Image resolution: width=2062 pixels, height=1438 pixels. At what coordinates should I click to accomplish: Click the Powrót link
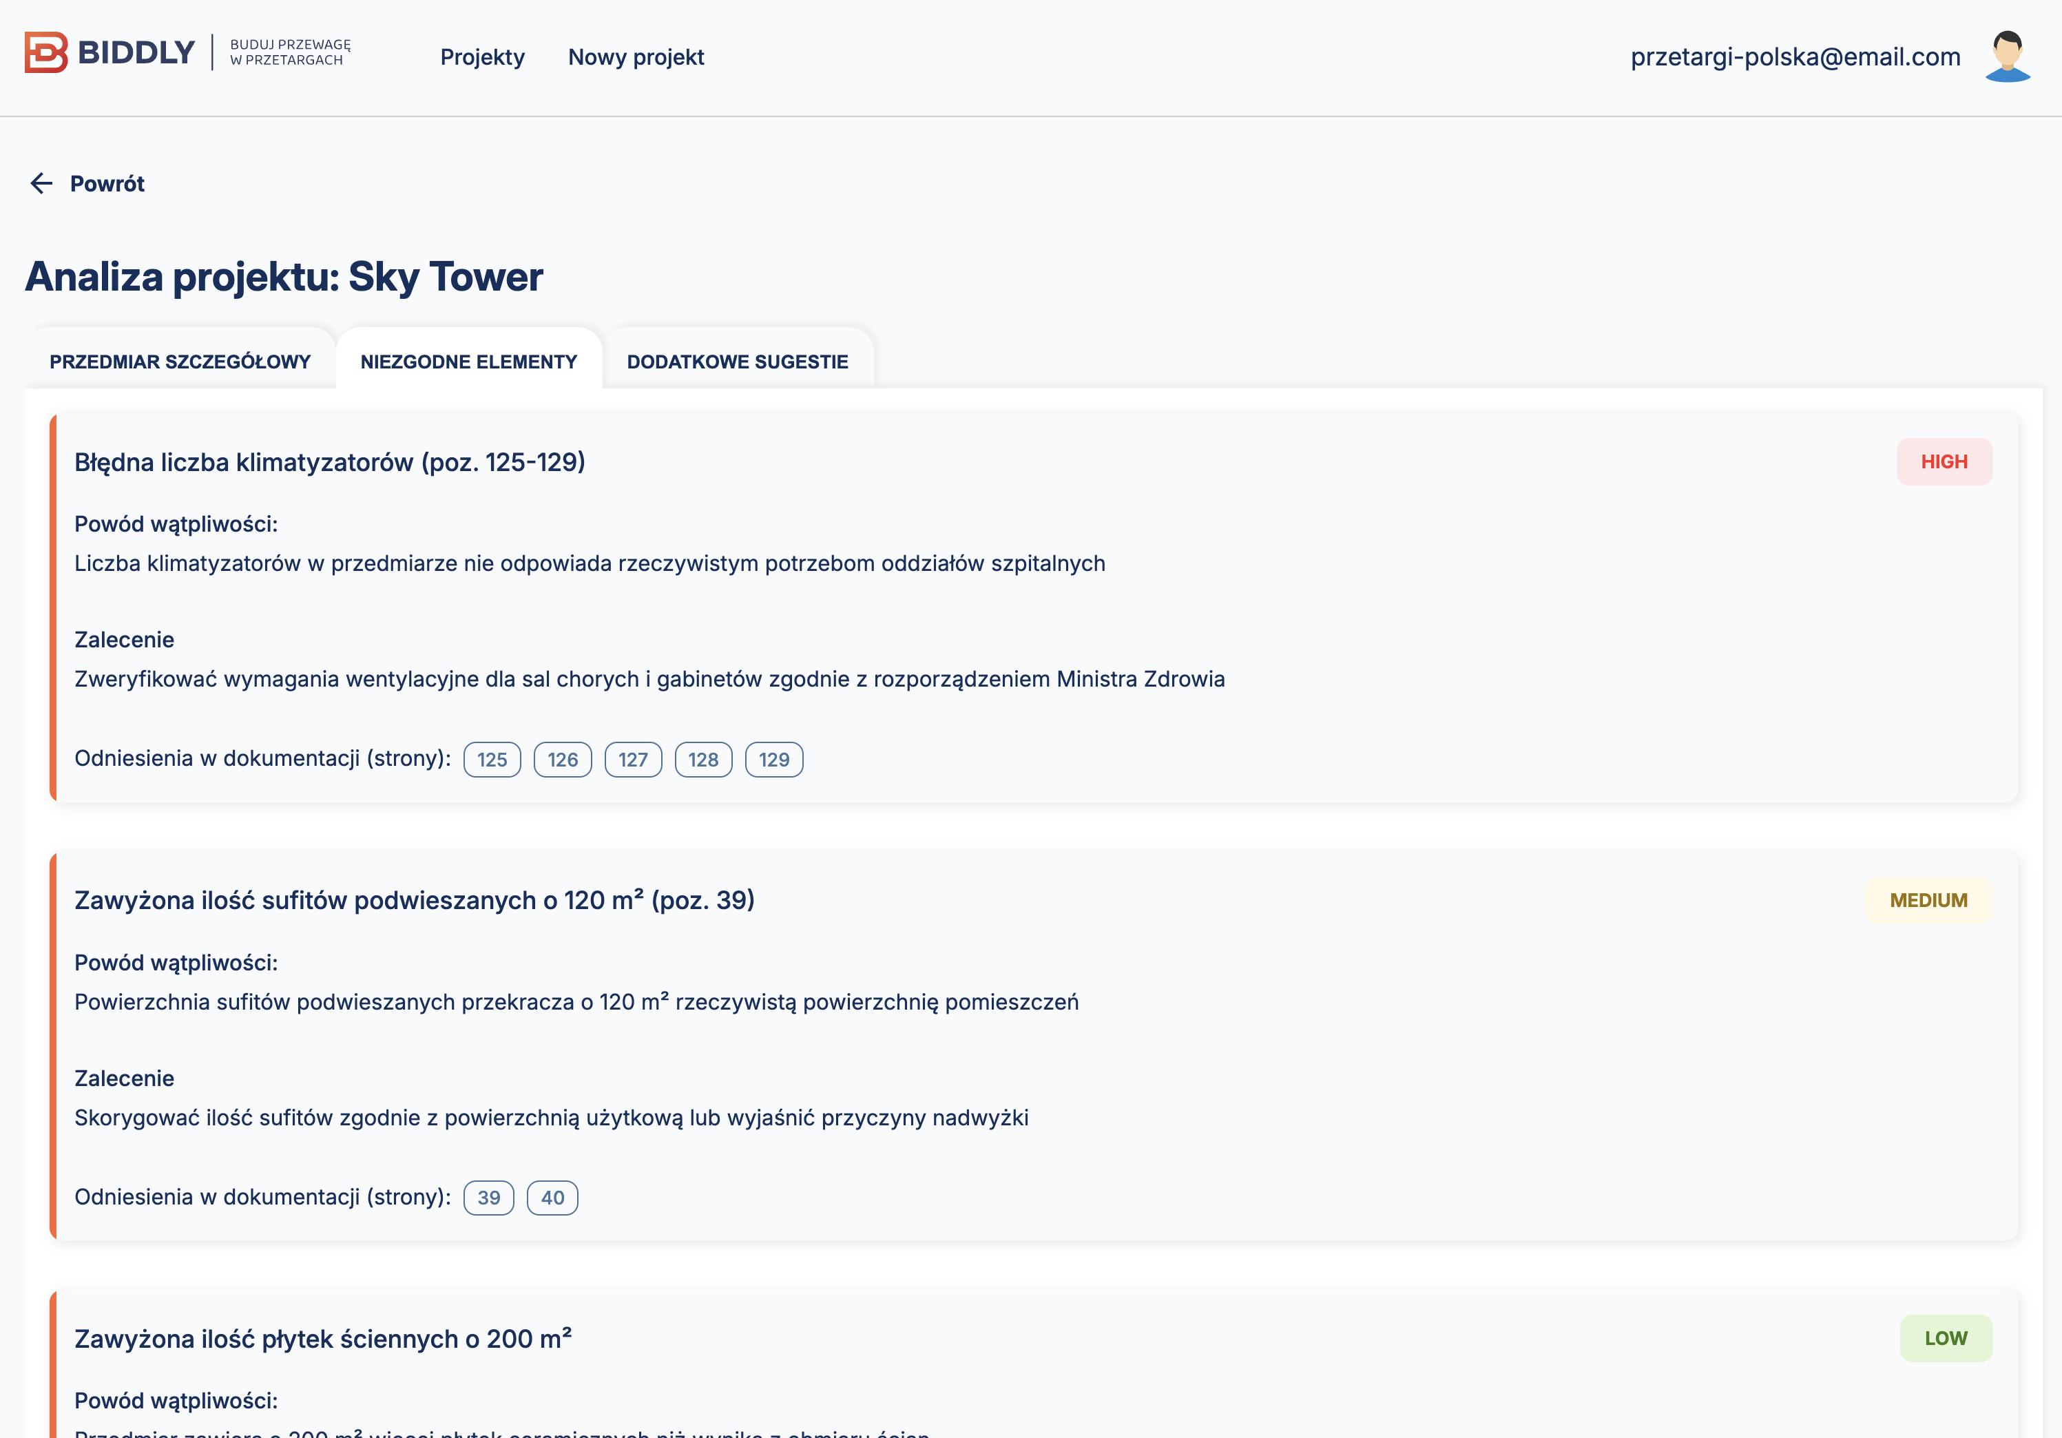107,183
